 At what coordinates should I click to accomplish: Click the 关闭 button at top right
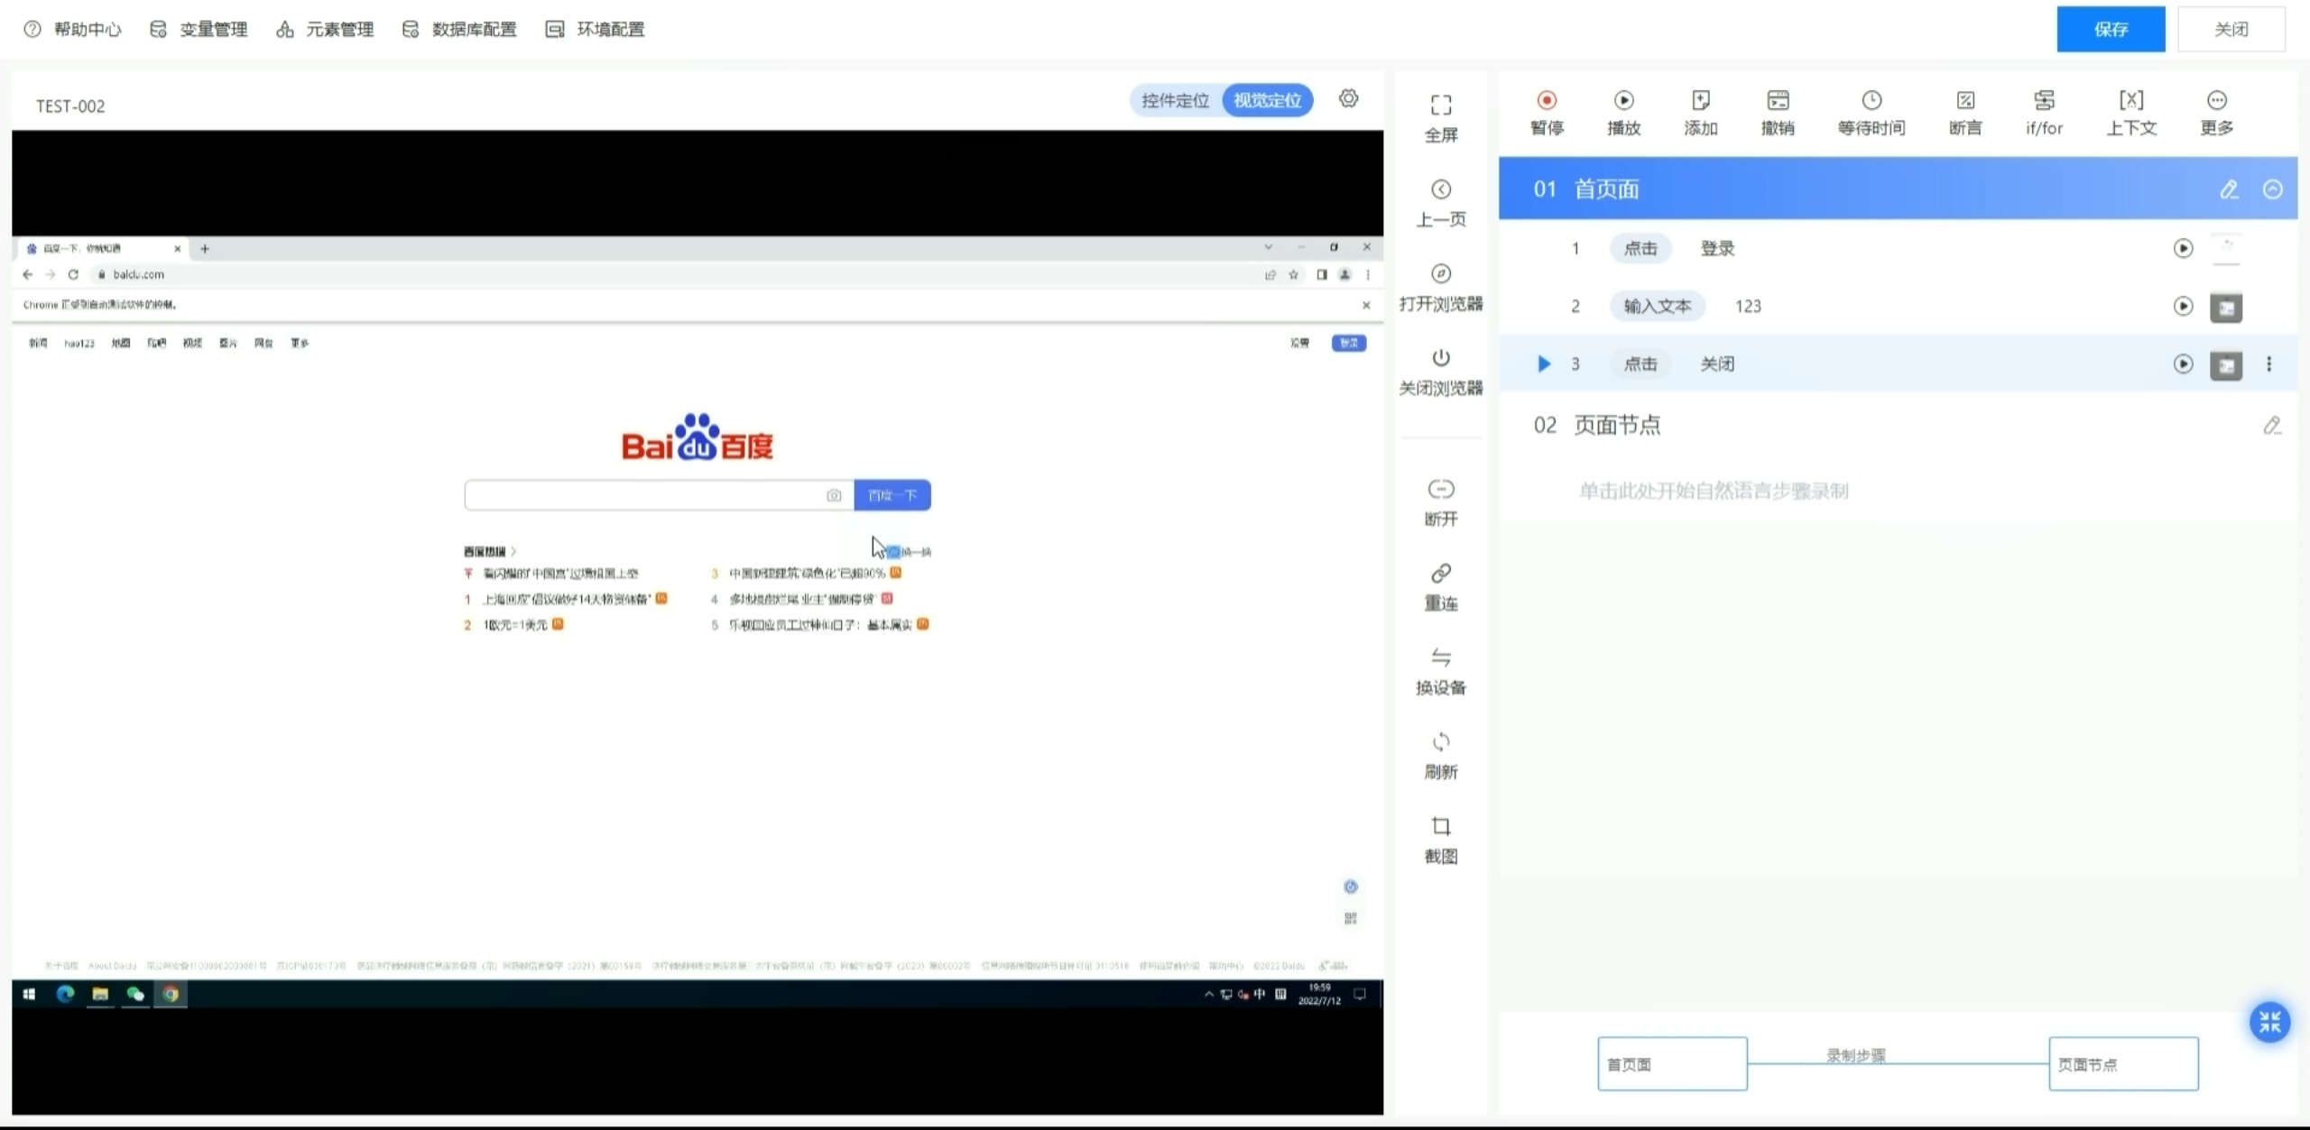[2231, 29]
